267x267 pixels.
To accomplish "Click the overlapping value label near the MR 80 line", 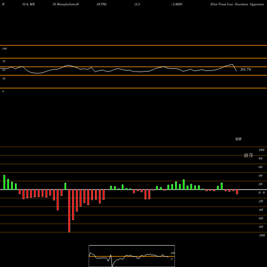I will (248, 155).
